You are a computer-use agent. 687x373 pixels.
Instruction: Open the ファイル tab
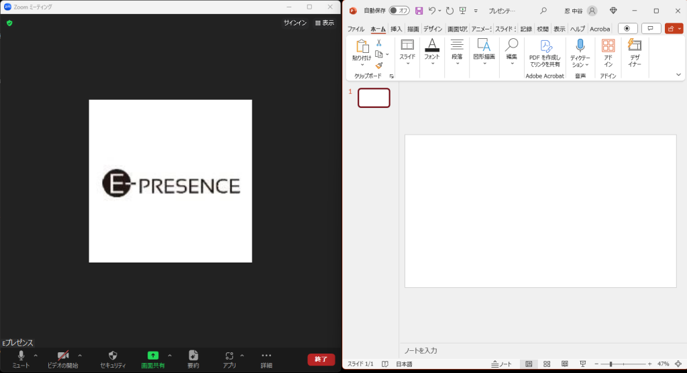pyautogui.click(x=356, y=29)
